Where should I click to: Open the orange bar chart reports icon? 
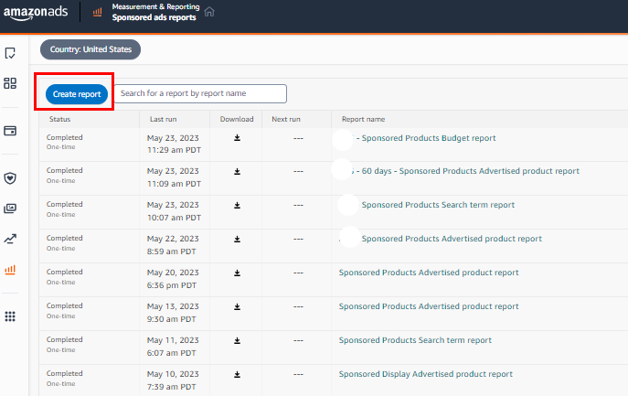click(11, 270)
